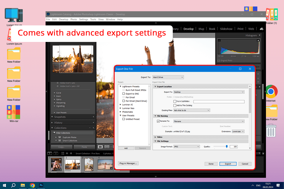Click the Export button
The width and height of the screenshot is (284, 189).
(x=228, y=164)
